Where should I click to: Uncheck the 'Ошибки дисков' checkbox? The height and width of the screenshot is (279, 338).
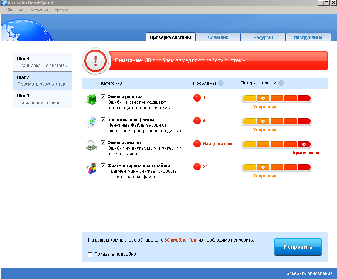click(x=103, y=142)
